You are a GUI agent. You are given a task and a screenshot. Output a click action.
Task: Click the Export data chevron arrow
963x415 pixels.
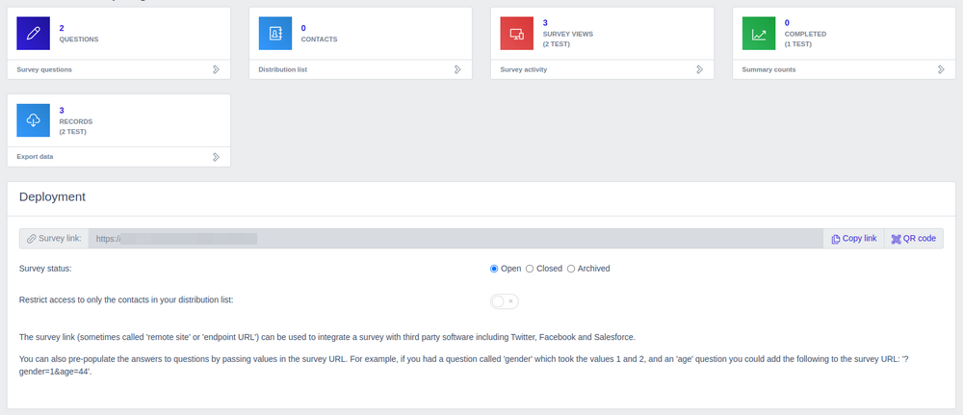[216, 156]
